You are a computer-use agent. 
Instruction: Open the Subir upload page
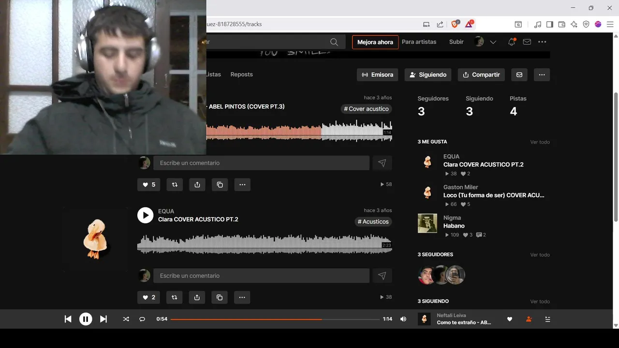[x=457, y=42]
